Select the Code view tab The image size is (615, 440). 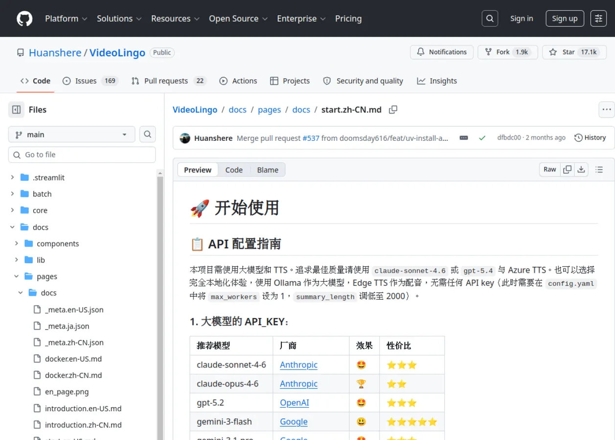coord(234,170)
